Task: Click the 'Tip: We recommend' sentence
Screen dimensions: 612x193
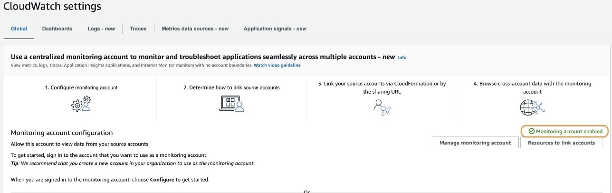Action: [133, 163]
